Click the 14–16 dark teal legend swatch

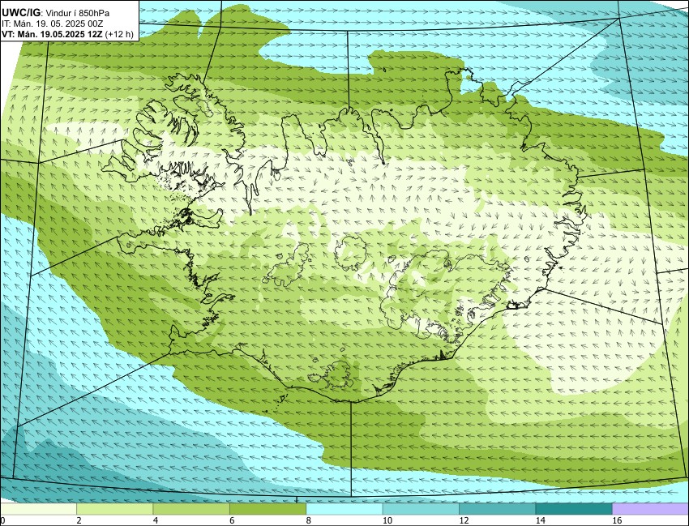pyautogui.click(x=574, y=509)
